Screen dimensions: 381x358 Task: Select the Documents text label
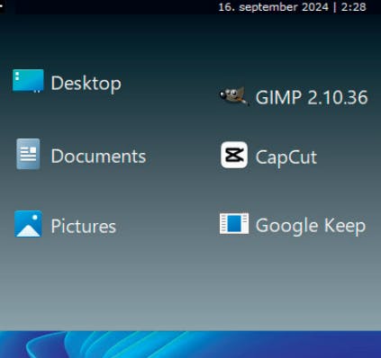[98, 157]
